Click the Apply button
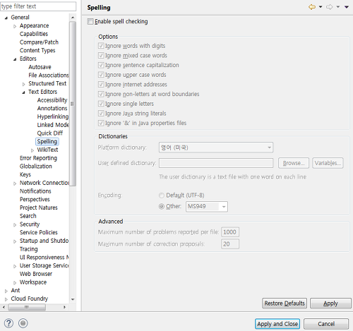 [330, 303]
